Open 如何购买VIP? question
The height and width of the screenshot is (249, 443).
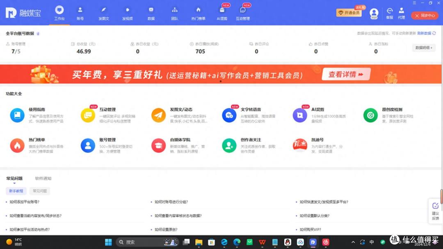[310, 229]
